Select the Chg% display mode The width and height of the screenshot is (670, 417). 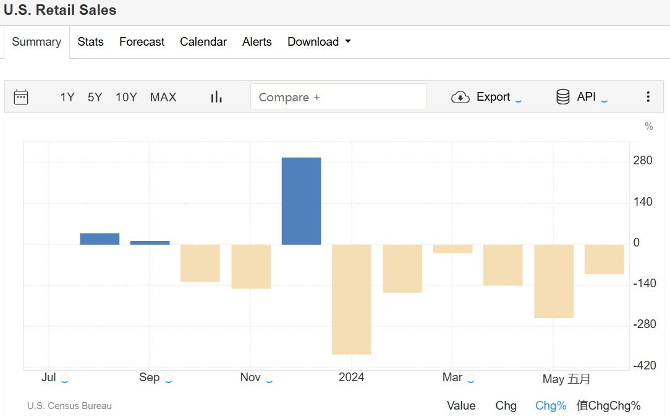tap(551, 405)
